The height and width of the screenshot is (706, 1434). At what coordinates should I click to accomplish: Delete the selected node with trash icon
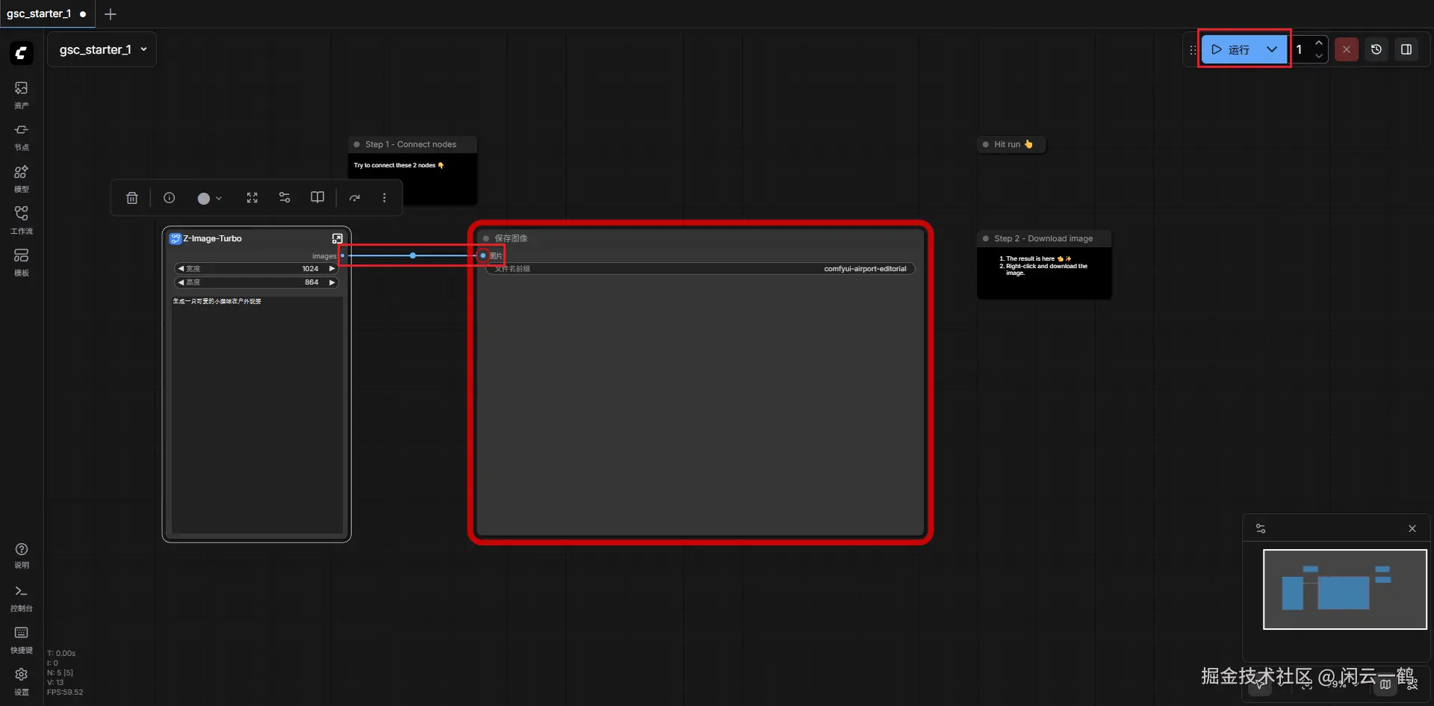pyautogui.click(x=131, y=198)
